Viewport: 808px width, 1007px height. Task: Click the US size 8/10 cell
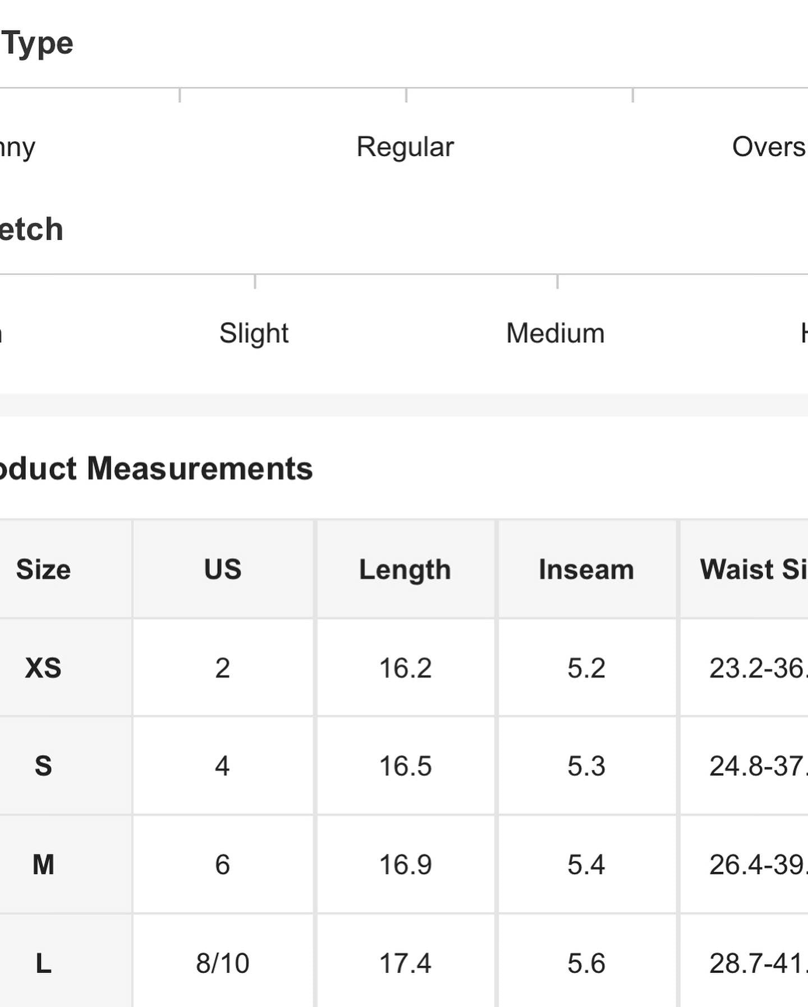coord(223,964)
